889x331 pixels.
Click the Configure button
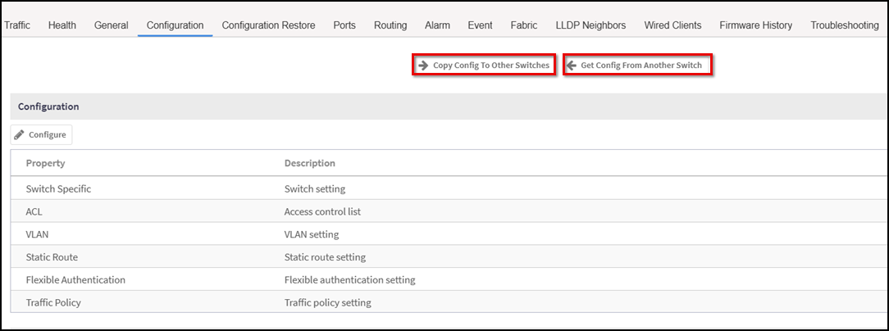(41, 135)
